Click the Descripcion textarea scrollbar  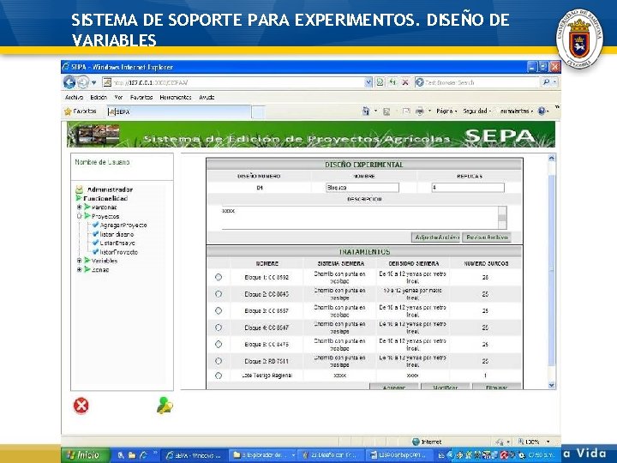[502, 217]
